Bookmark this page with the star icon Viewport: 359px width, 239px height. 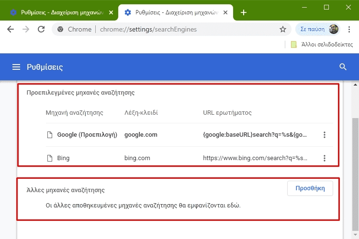(283, 29)
